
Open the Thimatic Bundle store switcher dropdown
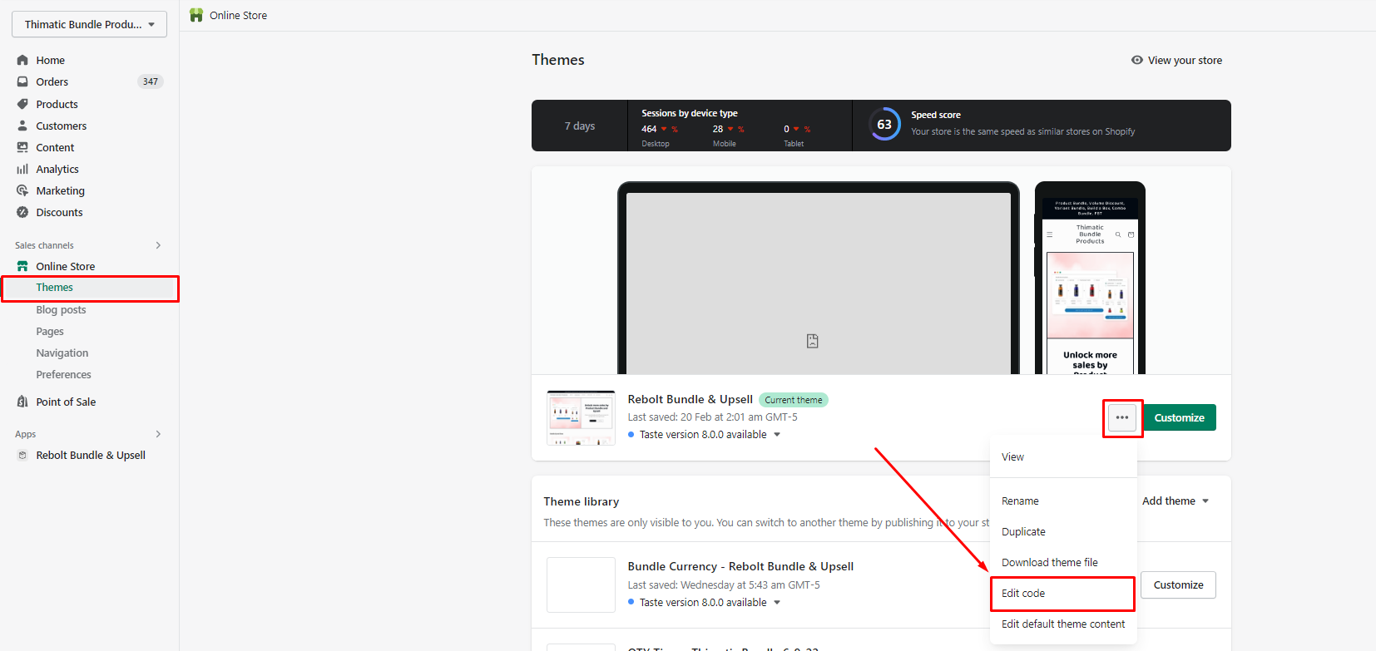tap(89, 24)
